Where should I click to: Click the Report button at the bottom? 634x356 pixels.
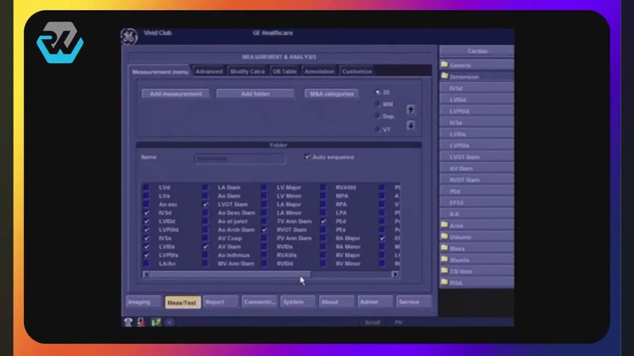[220, 302]
